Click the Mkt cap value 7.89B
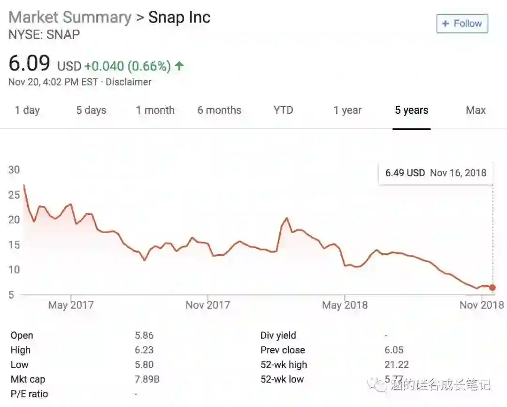Viewport: 507px width, 407px height. (147, 379)
